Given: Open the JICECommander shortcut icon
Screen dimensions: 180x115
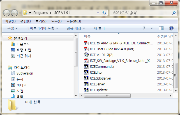Looking at the screenshot, I should (x=86, y=66).
